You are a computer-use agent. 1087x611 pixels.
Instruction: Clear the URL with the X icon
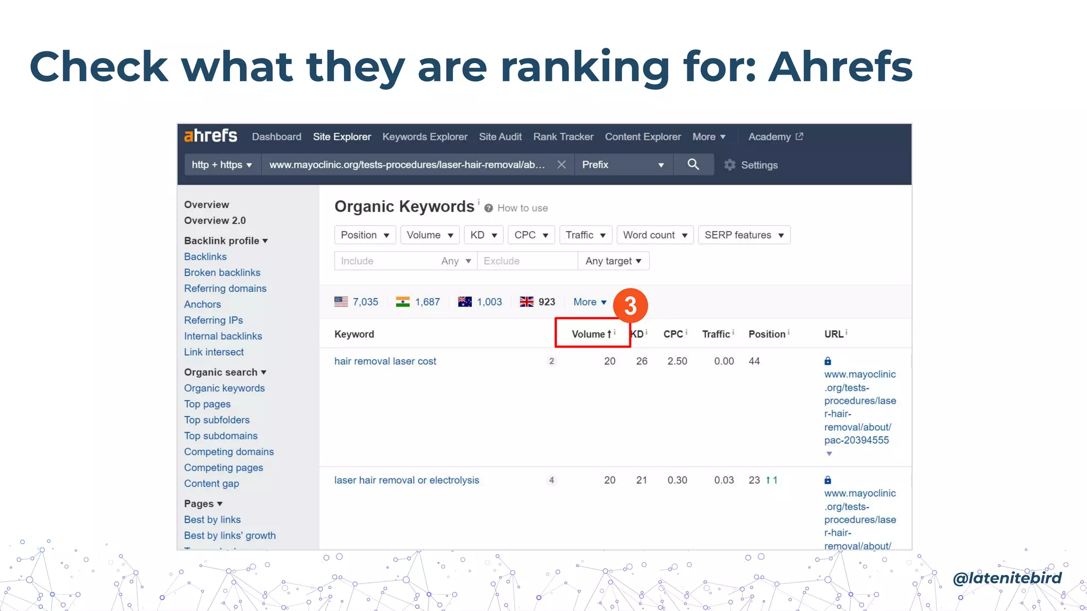tap(562, 165)
